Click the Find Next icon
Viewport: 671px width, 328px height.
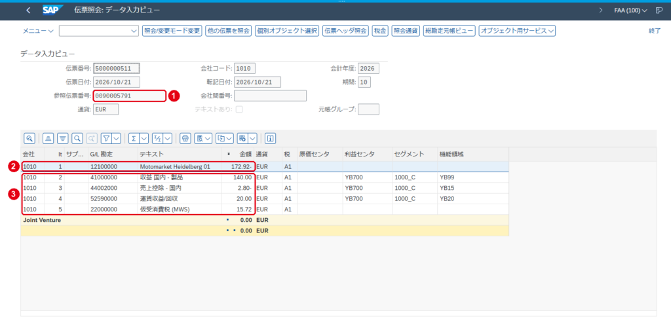pos(92,138)
